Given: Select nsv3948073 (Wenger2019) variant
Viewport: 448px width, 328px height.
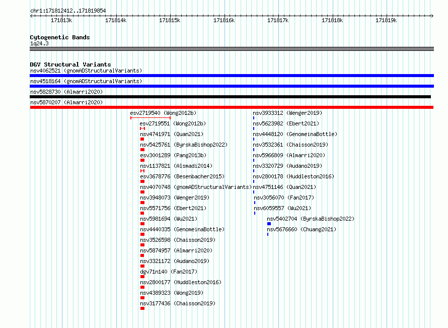Looking at the screenshot, I should (175, 198).
